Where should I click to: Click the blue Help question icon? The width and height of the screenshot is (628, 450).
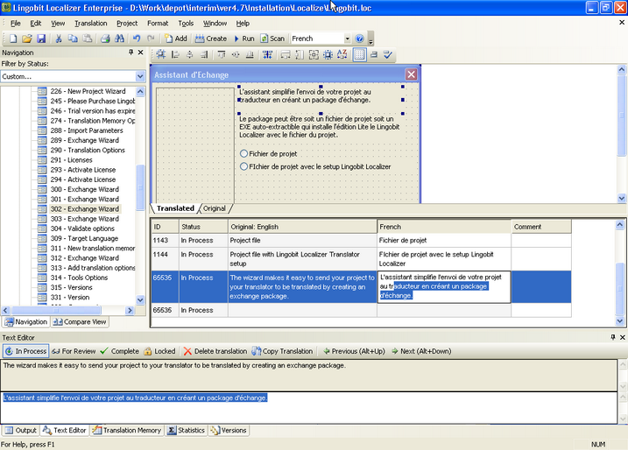(359, 39)
